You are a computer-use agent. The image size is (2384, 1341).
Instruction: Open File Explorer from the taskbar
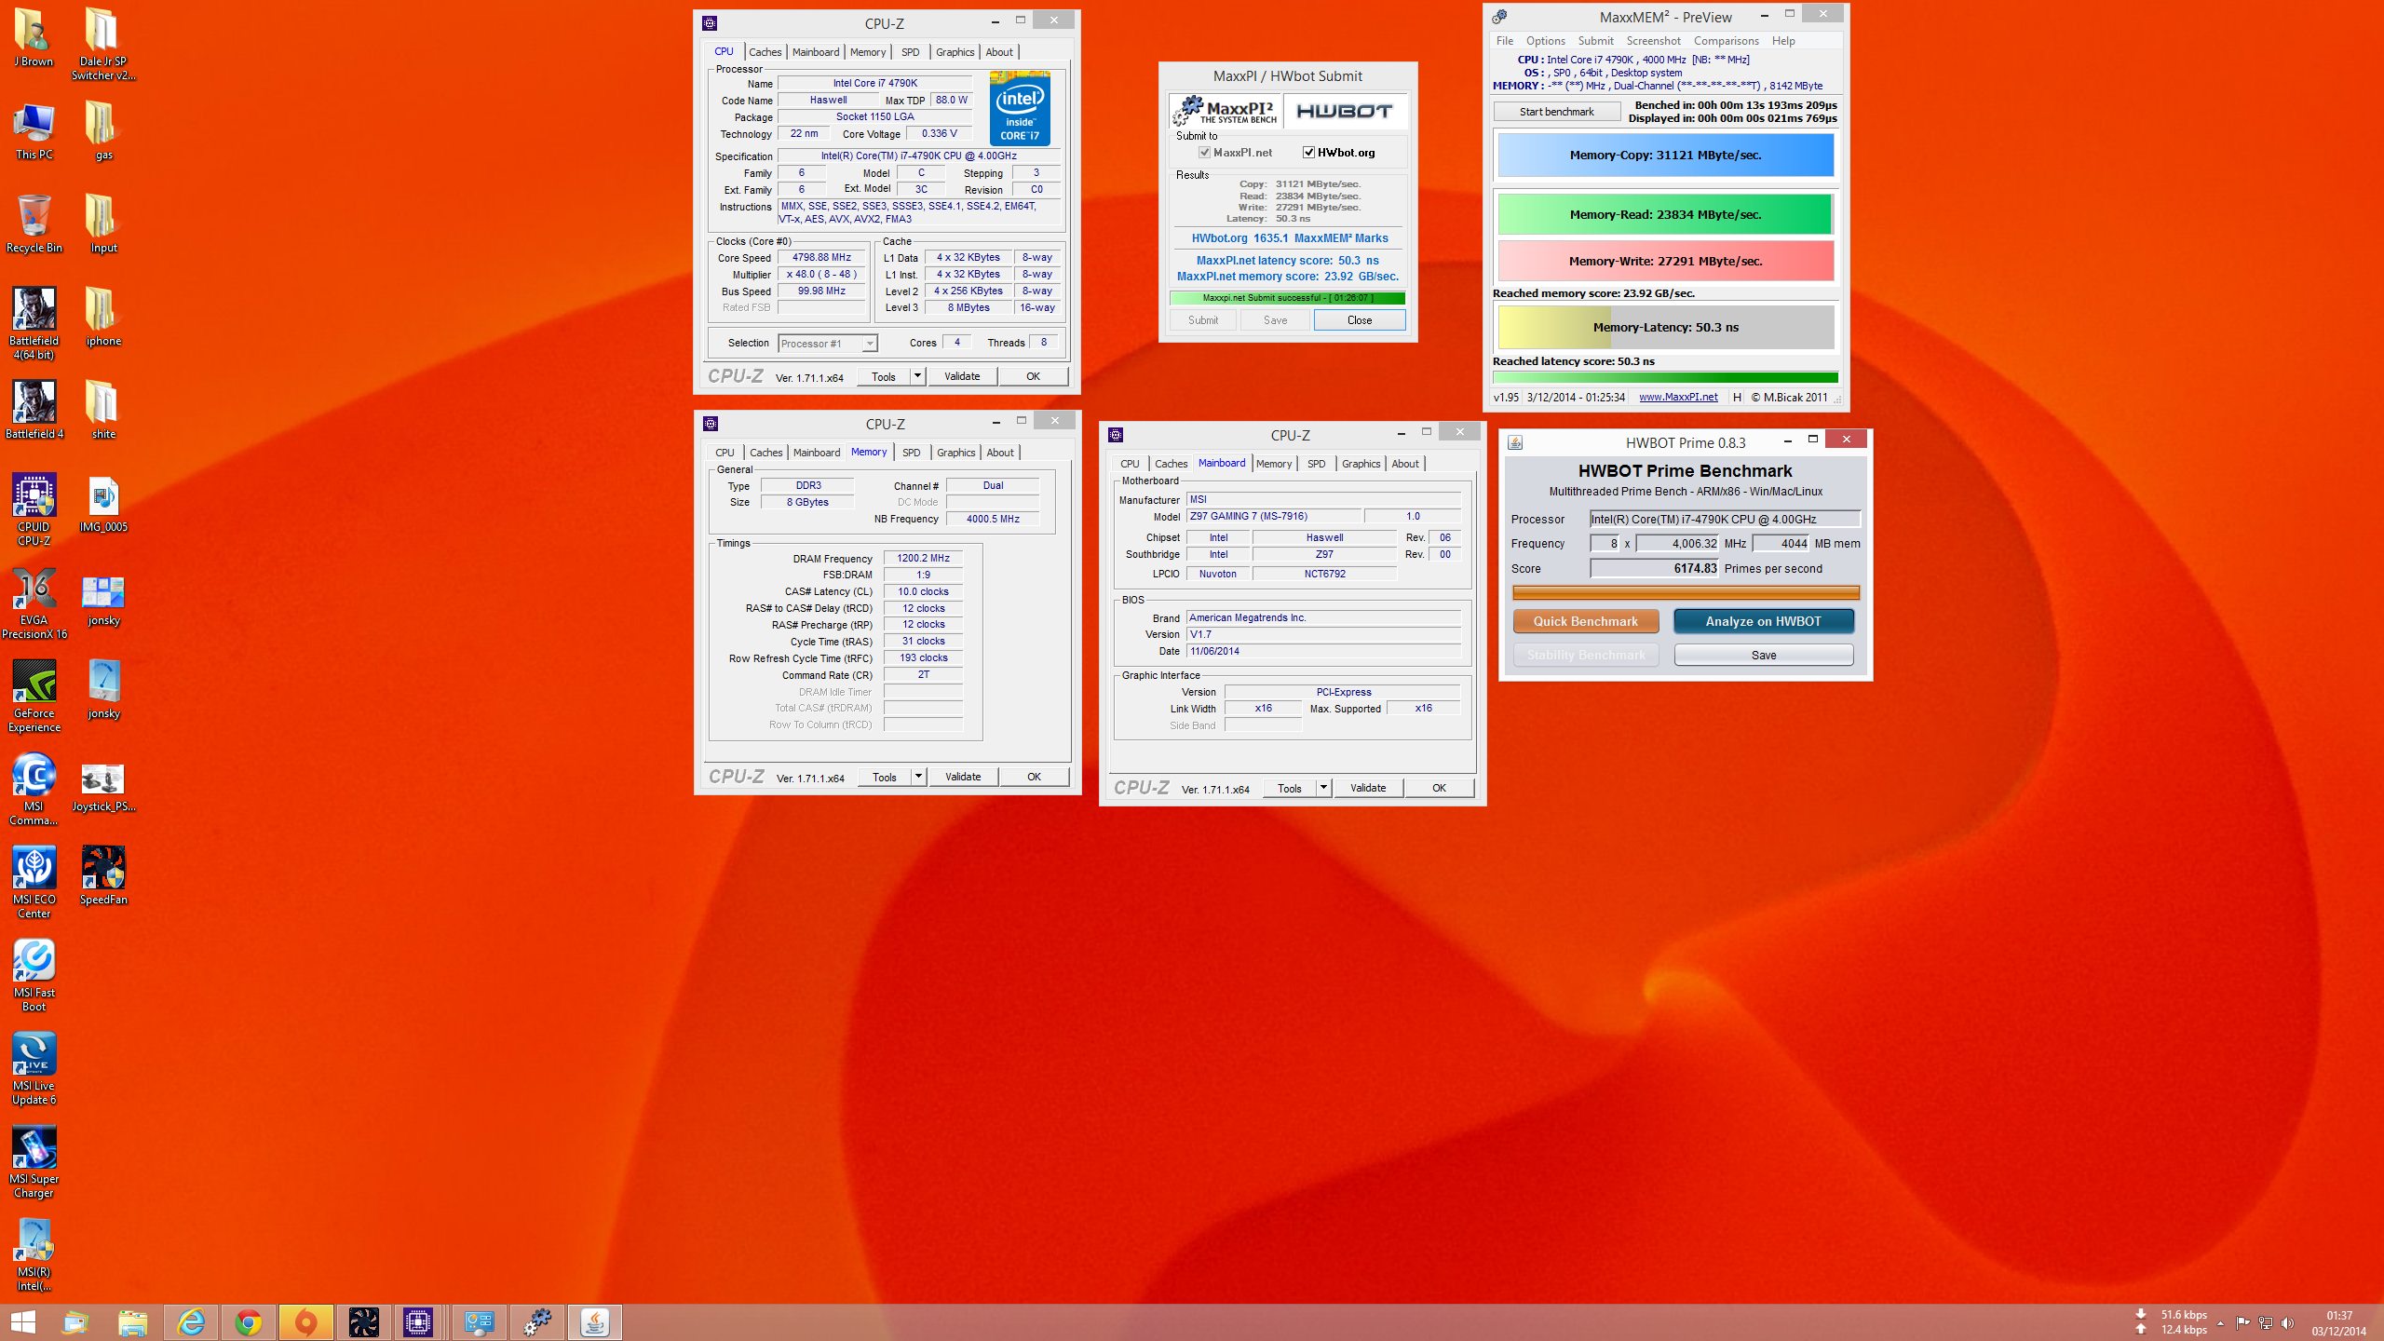coord(133,1322)
